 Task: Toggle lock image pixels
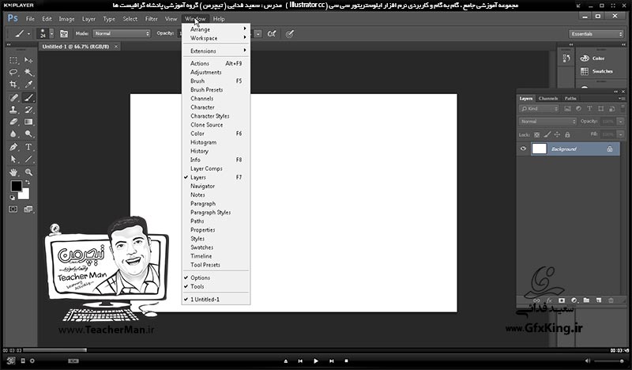[547, 134]
